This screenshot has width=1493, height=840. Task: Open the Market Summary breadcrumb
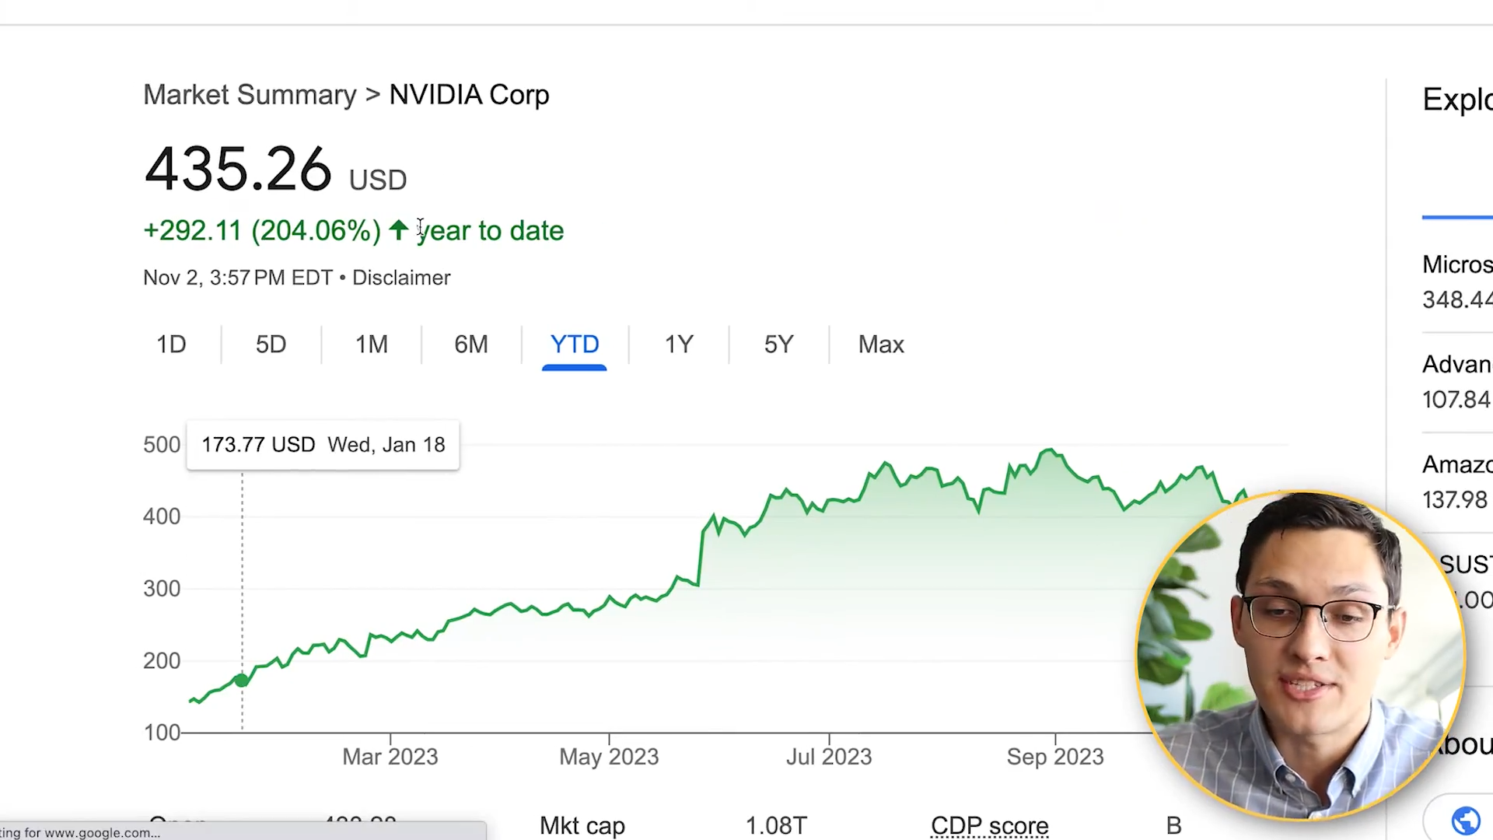pyautogui.click(x=250, y=94)
